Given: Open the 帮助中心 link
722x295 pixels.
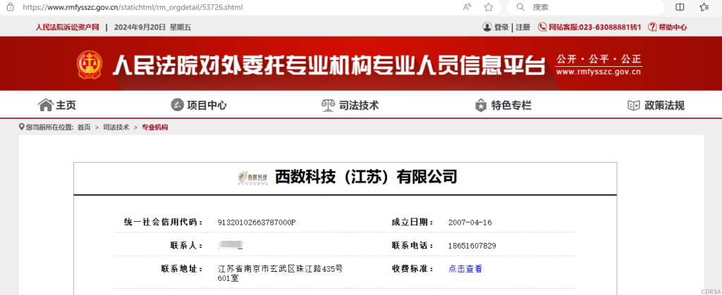Looking at the screenshot, I should tap(673, 27).
